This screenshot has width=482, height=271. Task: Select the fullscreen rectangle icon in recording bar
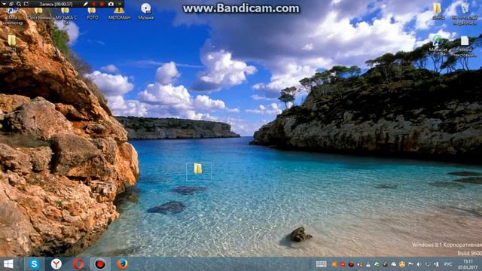(x=26, y=4)
